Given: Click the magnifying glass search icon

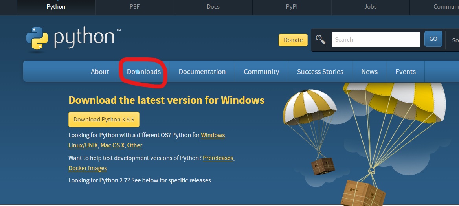Looking at the screenshot, I should click(x=321, y=40).
